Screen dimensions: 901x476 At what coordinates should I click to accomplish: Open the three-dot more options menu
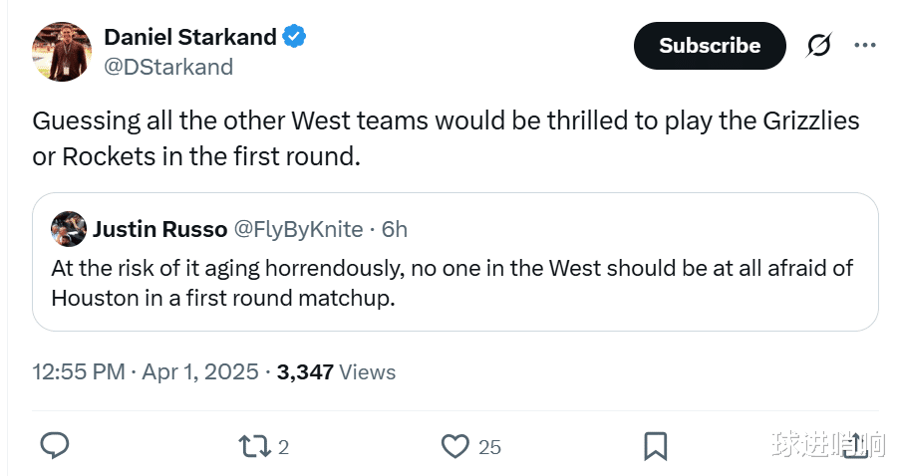point(864,46)
